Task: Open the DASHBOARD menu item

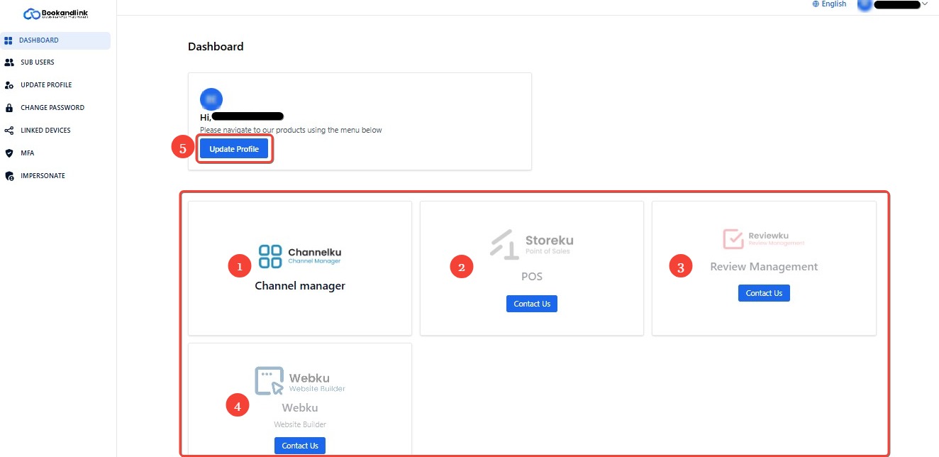Action: [56, 40]
